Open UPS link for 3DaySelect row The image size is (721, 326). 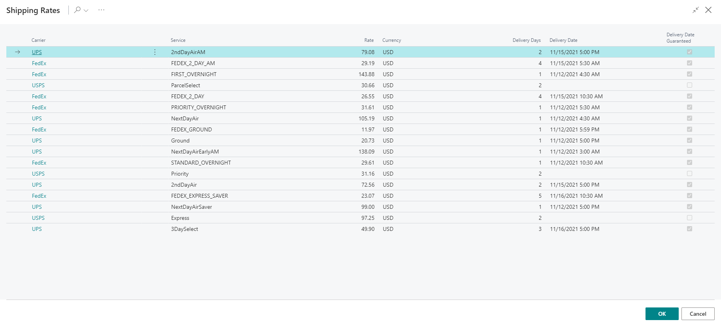[x=37, y=229]
